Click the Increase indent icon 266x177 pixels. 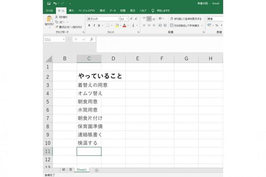[x=165, y=25]
